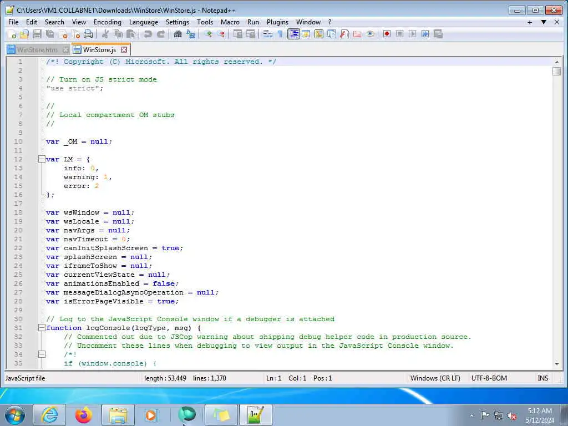The width and height of the screenshot is (568, 426).
Task: Click the Zoom In toolbar icon
Action: (208, 34)
